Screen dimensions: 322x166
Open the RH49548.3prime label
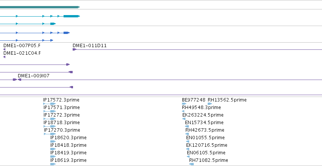coord(201,108)
